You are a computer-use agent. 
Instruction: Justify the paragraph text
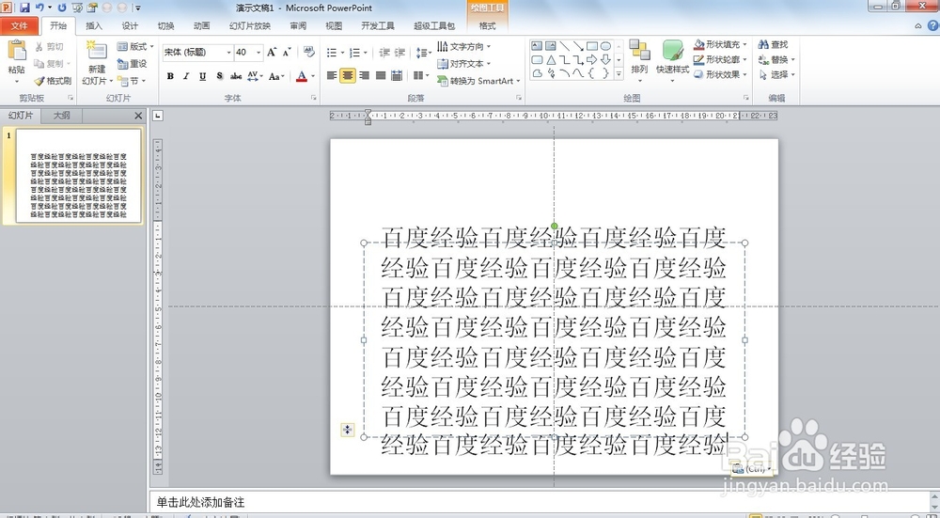(380, 75)
